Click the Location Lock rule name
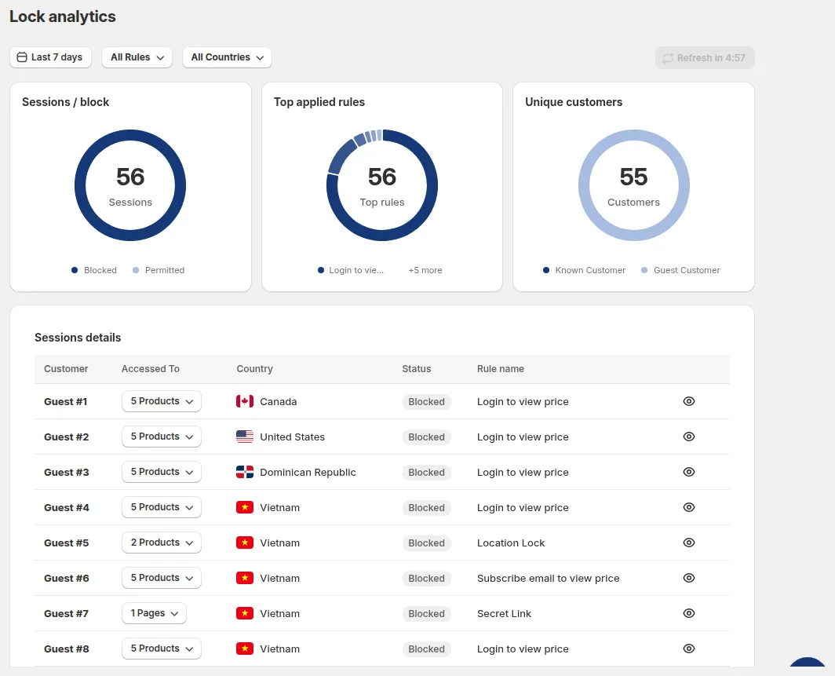 pyautogui.click(x=511, y=543)
